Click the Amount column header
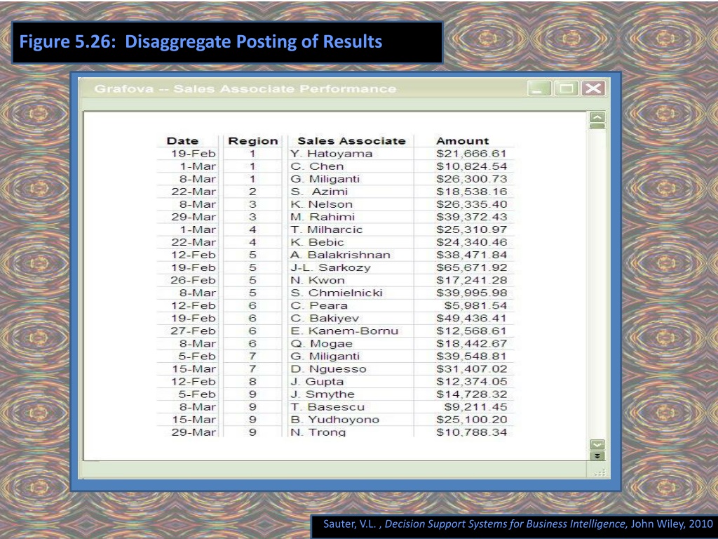Screen dimensions: 718x539 (x=463, y=140)
